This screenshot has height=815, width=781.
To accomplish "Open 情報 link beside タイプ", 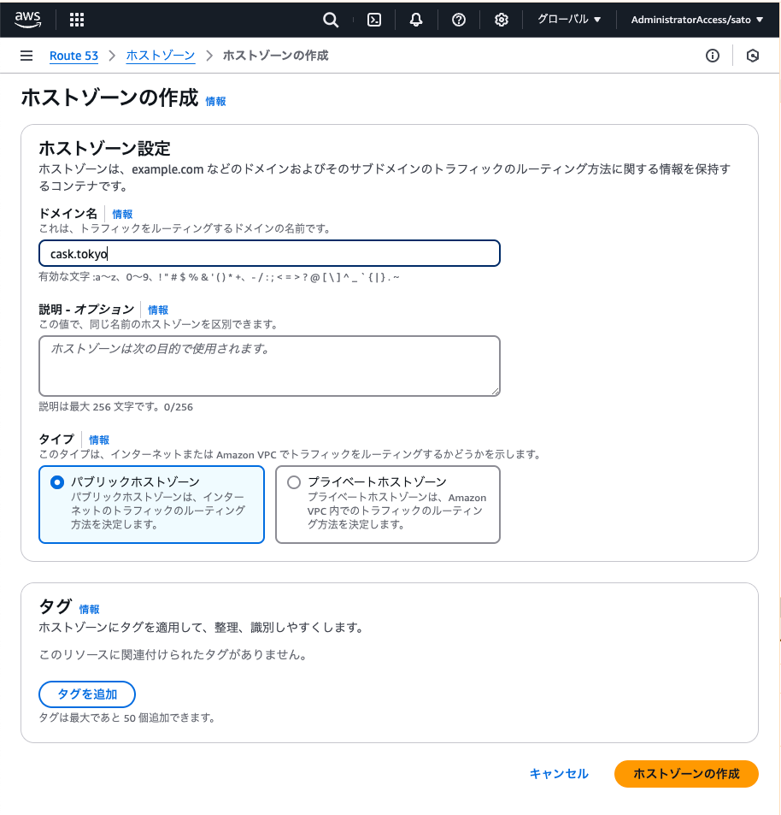I will coord(99,440).
